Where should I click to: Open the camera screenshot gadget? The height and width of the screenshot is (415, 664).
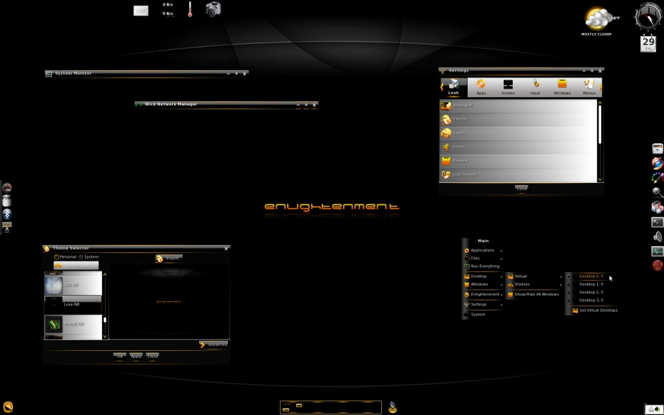coord(213,9)
